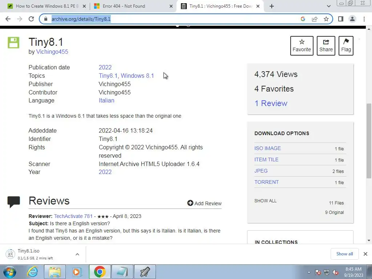This screenshot has width=372, height=279.
Task: Show hidden system tray icons
Action: [309, 272]
